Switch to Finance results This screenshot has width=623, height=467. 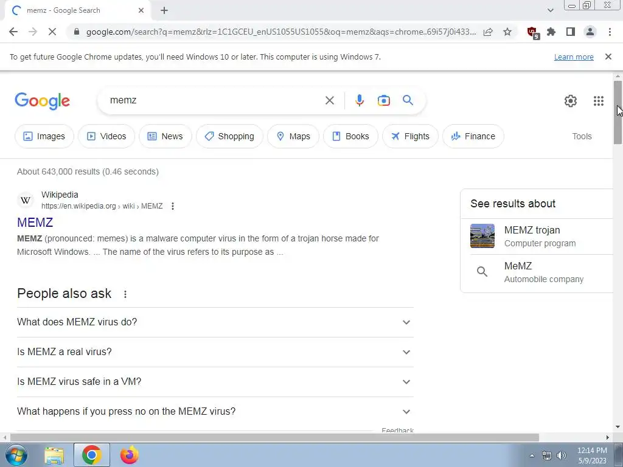[473, 136]
